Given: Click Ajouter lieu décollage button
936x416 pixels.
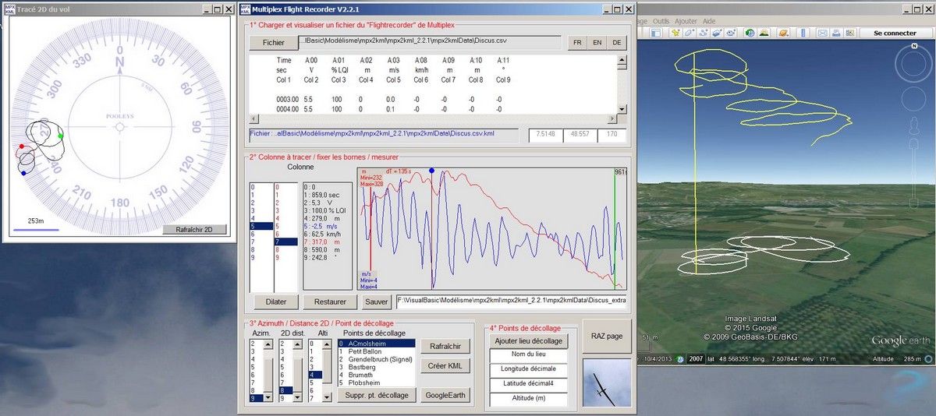Looking at the screenshot, I should (x=530, y=341).
